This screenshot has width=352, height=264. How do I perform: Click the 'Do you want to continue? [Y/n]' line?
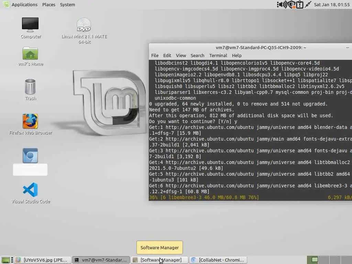pyautogui.click(x=193, y=121)
